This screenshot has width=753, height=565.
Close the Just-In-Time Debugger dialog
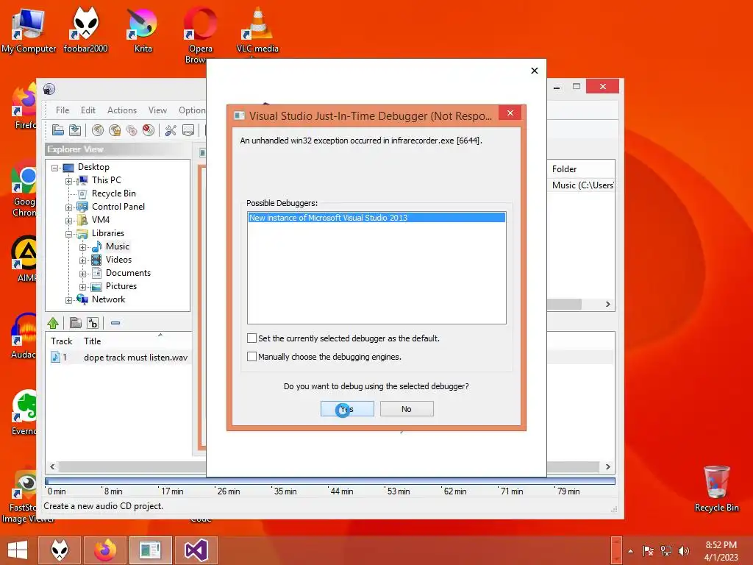510,113
